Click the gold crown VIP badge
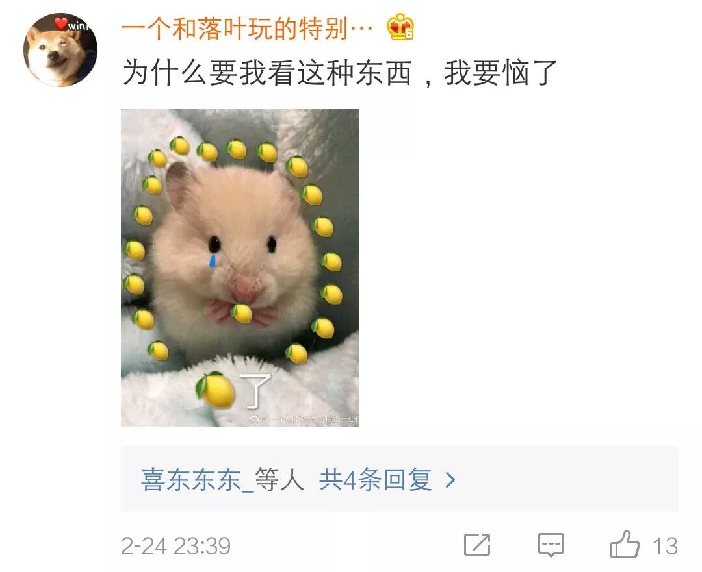The image size is (702, 572). tap(400, 27)
